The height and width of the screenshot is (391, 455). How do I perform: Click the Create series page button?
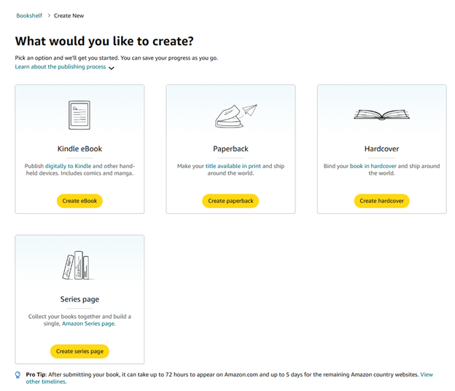[x=79, y=351]
